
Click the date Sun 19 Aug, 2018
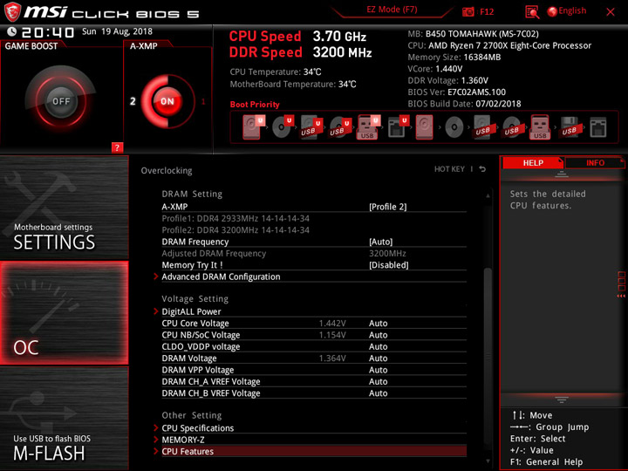click(118, 31)
